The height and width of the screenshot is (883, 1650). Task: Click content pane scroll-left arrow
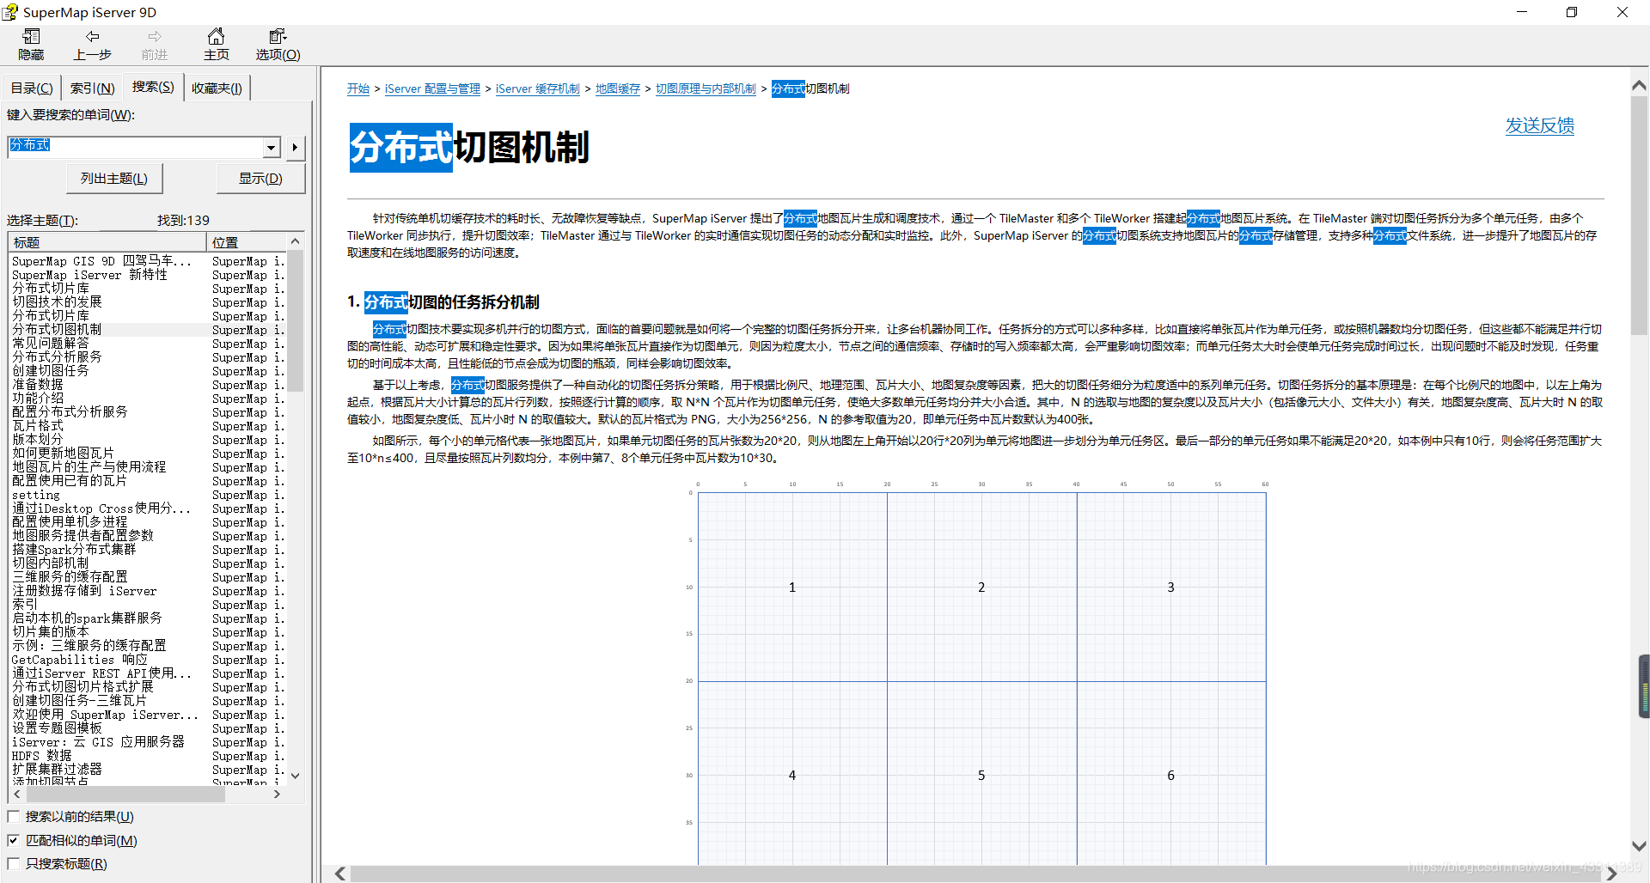[x=340, y=874]
